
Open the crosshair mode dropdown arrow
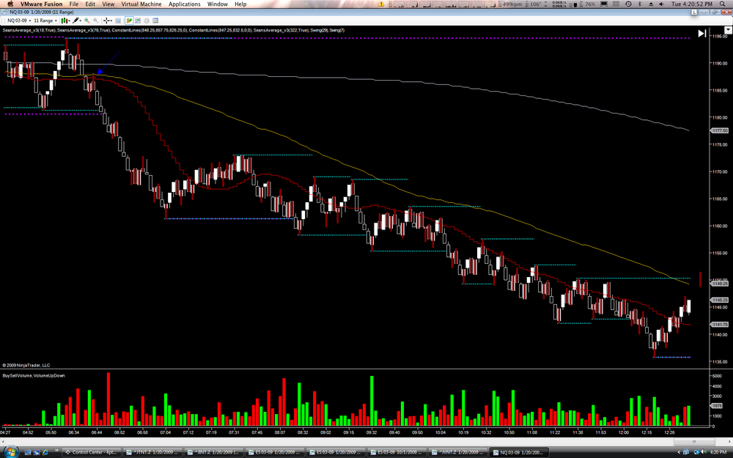(x=111, y=21)
